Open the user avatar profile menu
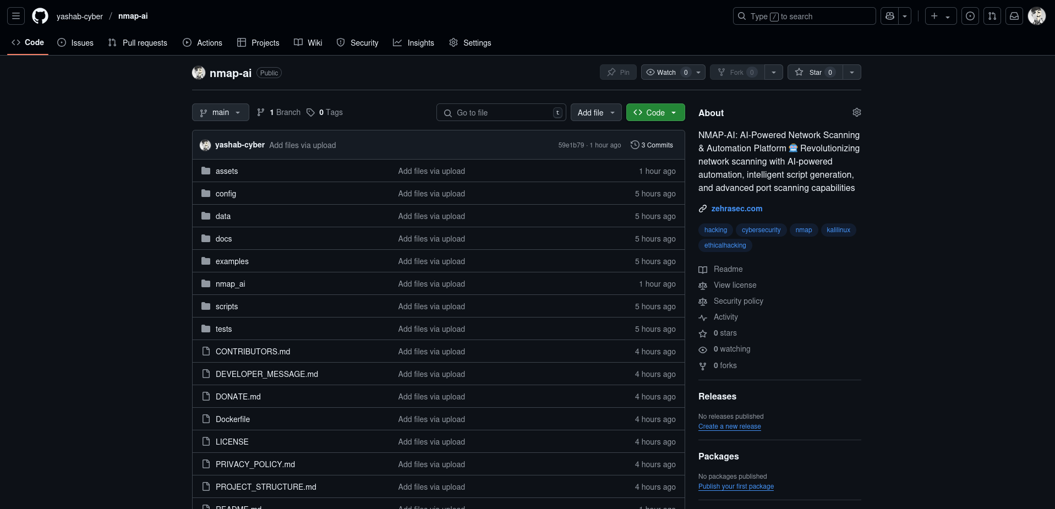This screenshot has height=509, width=1055. 1036,17
